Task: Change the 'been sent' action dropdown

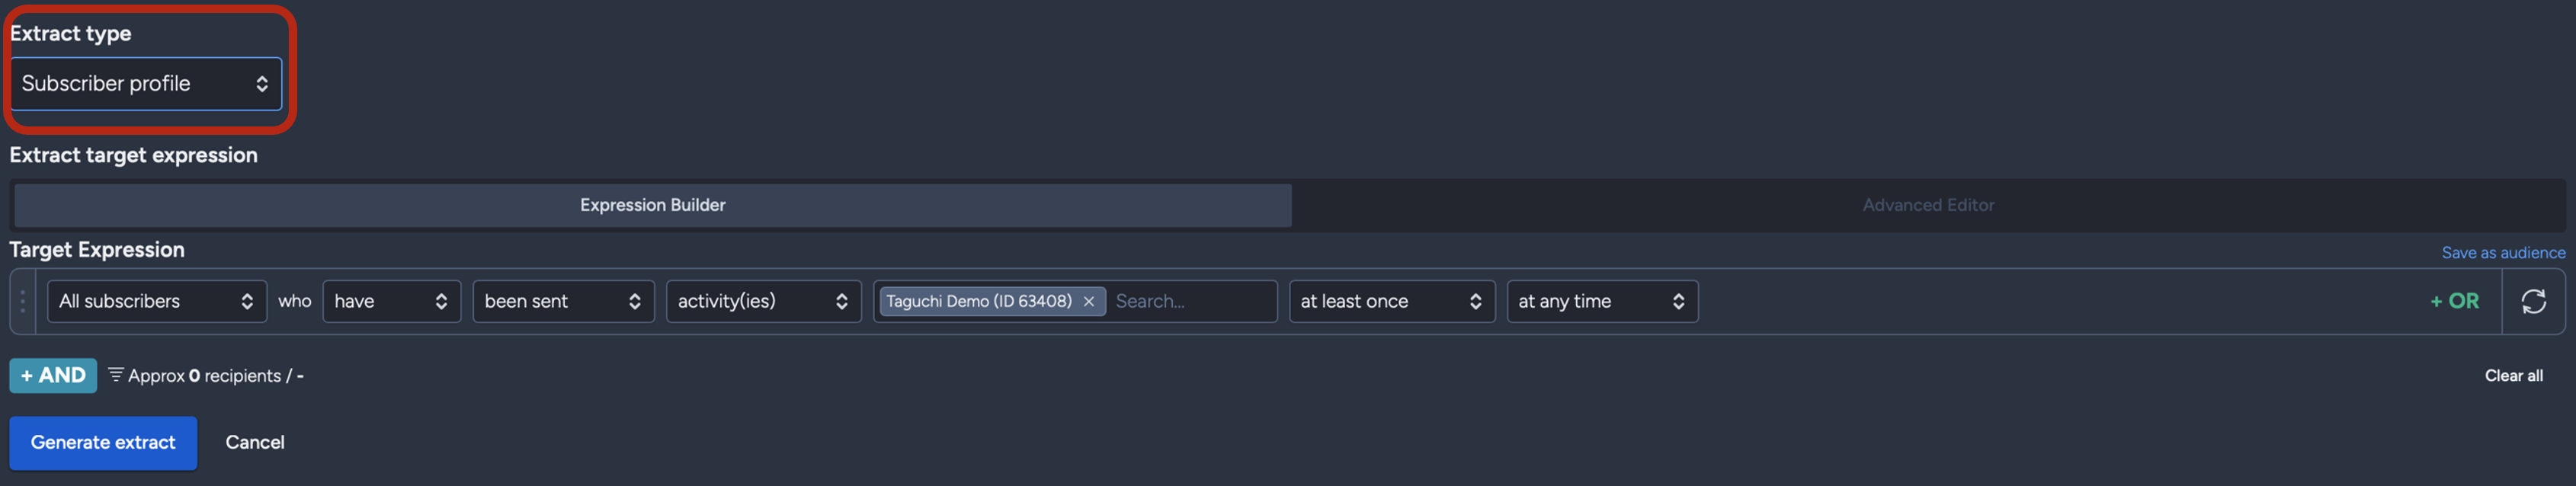Action: click(563, 301)
